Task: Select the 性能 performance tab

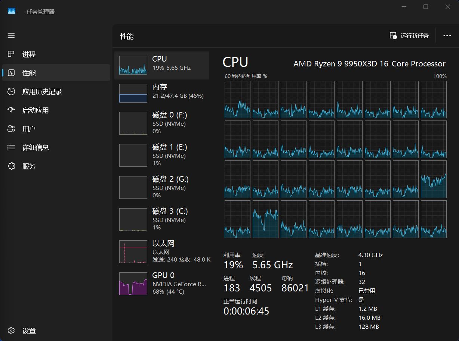Action: tap(56, 73)
